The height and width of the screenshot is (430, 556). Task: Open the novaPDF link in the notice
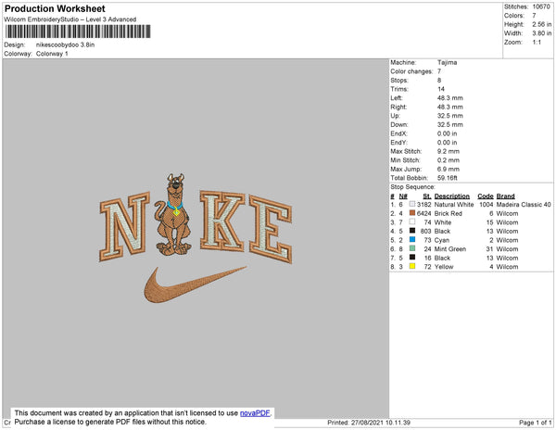[x=255, y=413]
